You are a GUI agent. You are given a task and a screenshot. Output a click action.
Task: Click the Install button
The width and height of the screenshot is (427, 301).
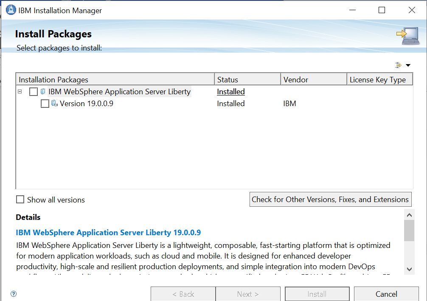pyautogui.click(x=317, y=294)
